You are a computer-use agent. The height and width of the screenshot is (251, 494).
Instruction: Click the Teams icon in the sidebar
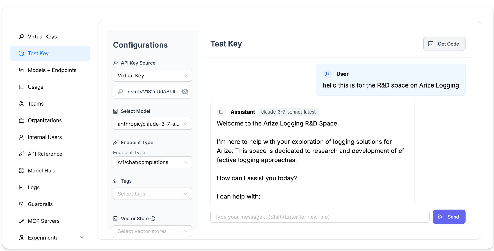coord(21,103)
